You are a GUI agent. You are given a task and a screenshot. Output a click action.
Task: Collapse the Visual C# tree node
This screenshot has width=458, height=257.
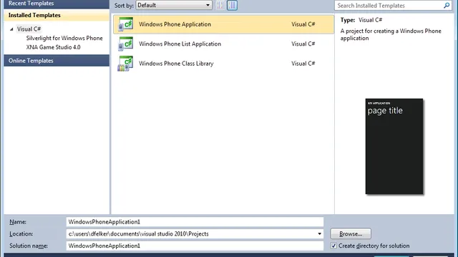[x=11, y=29]
